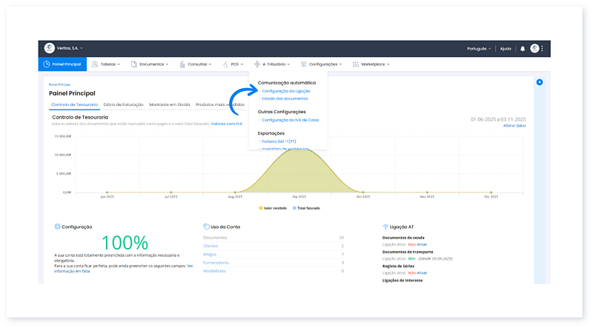Click the Veritas company logo icon

50,48
